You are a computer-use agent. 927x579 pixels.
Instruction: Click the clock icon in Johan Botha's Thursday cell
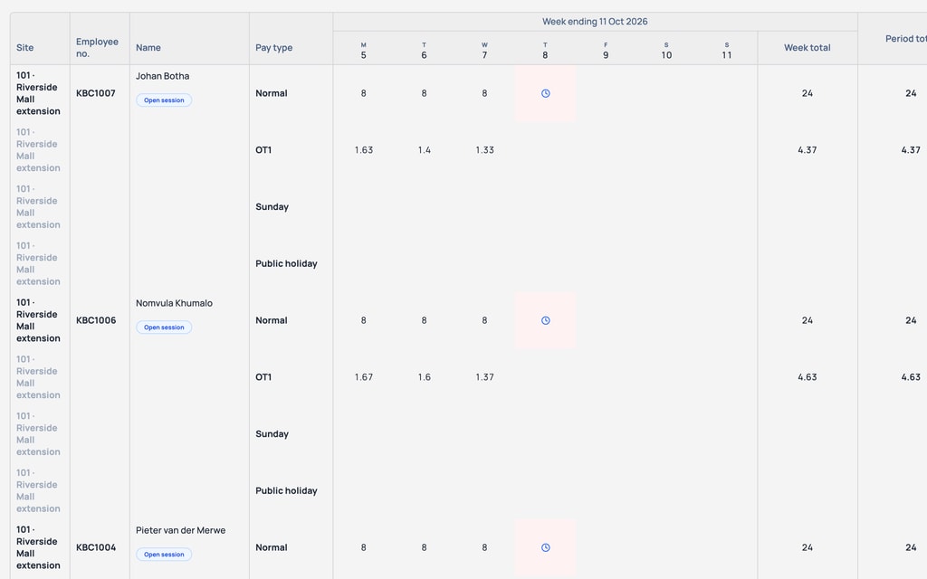545,93
